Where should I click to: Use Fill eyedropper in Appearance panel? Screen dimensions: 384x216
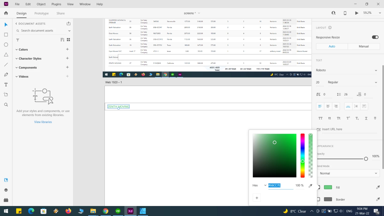pos(378,187)
